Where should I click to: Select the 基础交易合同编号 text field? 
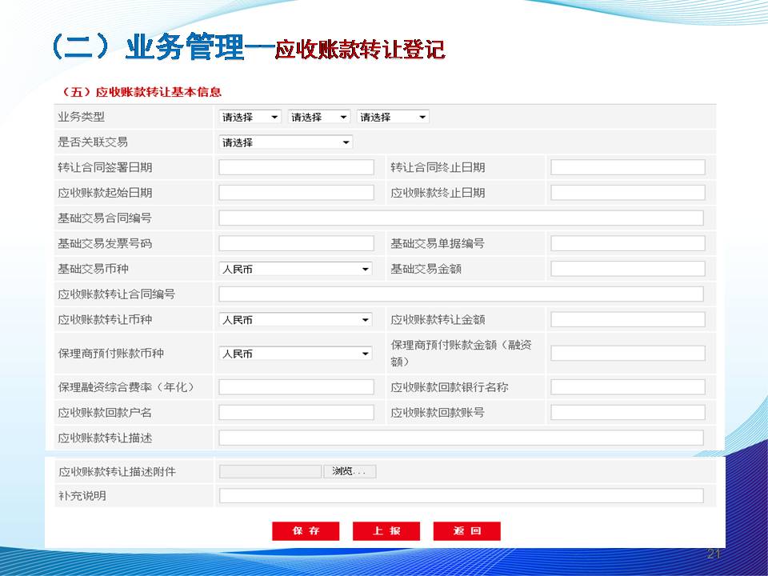[x=461, y=218]
